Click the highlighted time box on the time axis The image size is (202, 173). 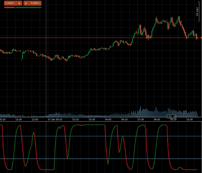[171, 117]
